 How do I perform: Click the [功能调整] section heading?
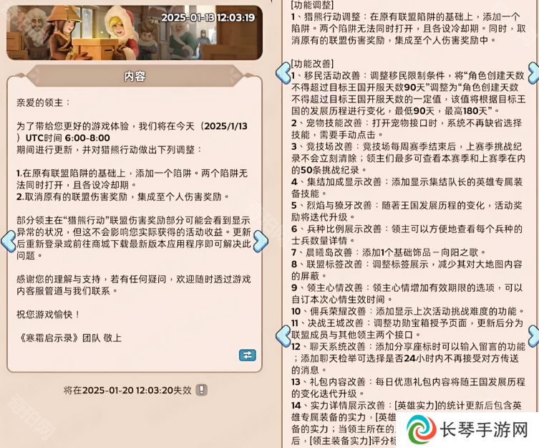tap(312, 5)
